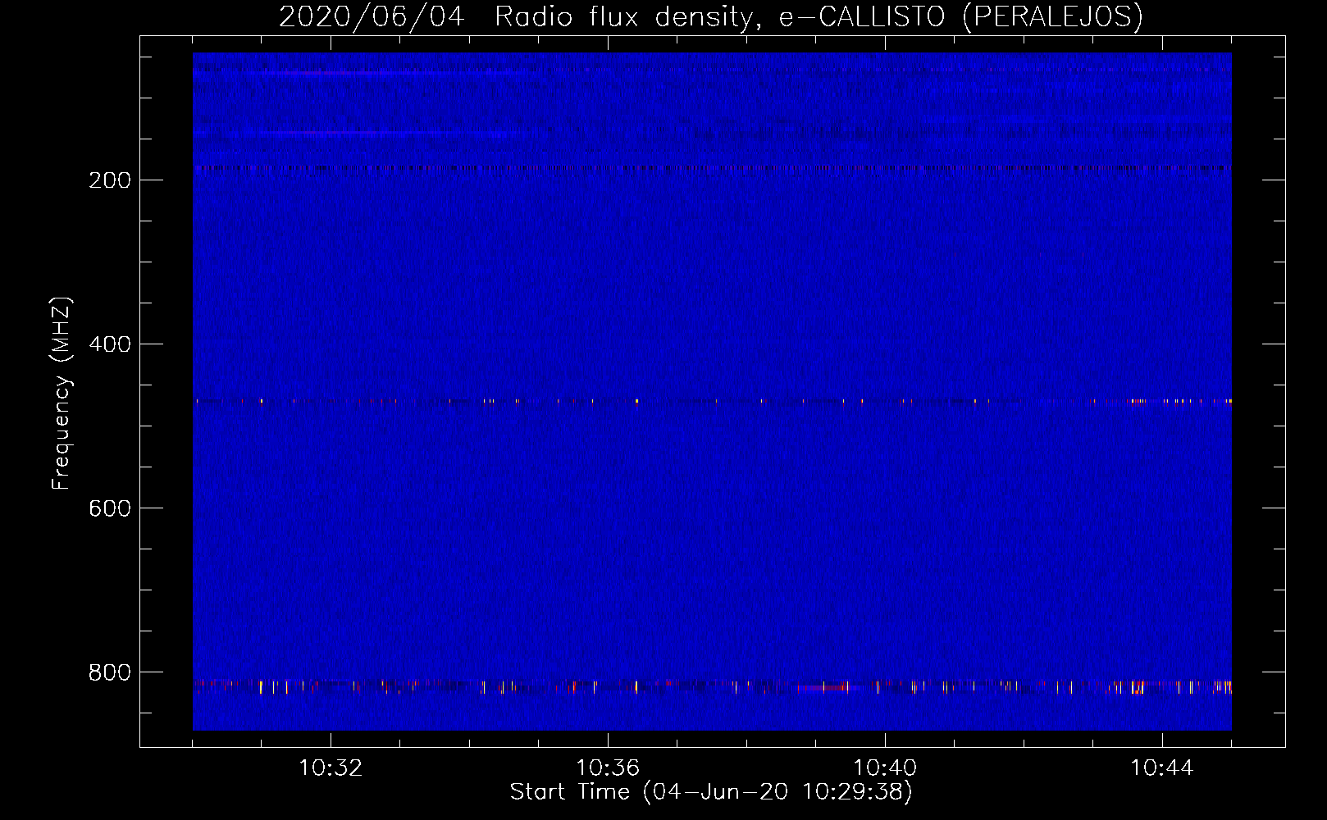The height and width of the screenshot is (820, 1327).
Task: Click the Start Time axis caption
Action: click(710, 792)
